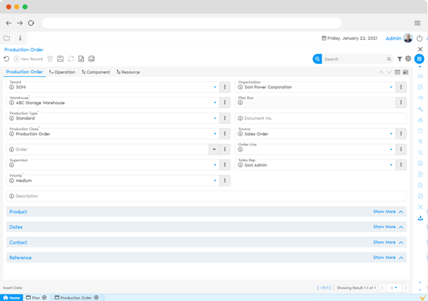428x301 pixels.
Task: Expand the Source dropdown
Action: 390,134
